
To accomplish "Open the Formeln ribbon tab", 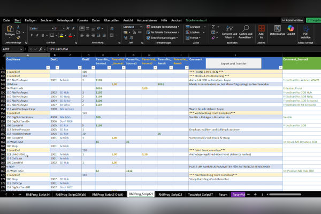I will click(82, 20).
